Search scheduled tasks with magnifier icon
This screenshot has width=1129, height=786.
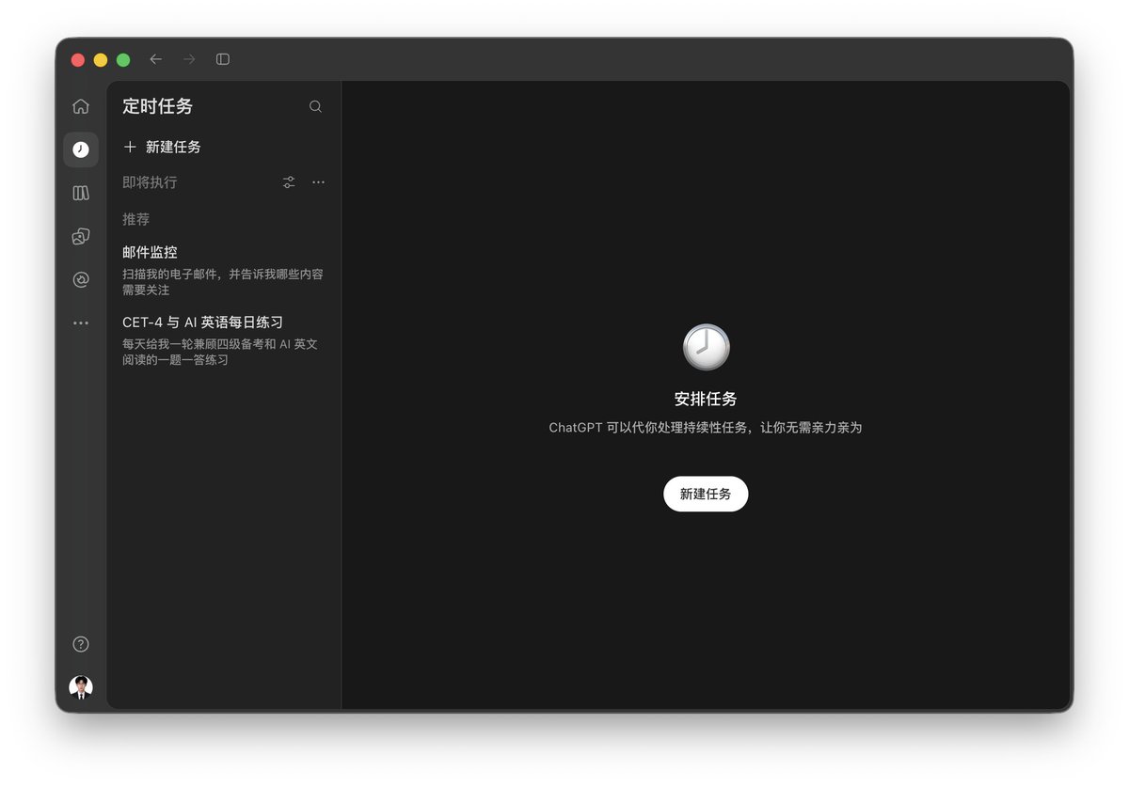tap(315, 106)
